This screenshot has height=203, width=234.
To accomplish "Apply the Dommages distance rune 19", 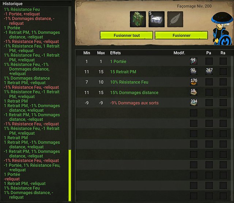I will click(194, 93).
